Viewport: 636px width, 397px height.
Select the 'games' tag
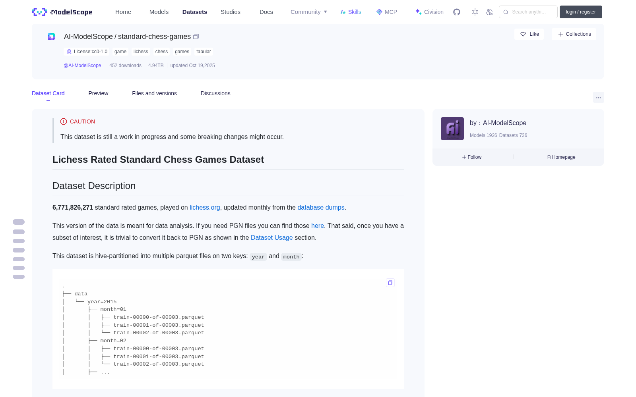click(x=182, y=52)
